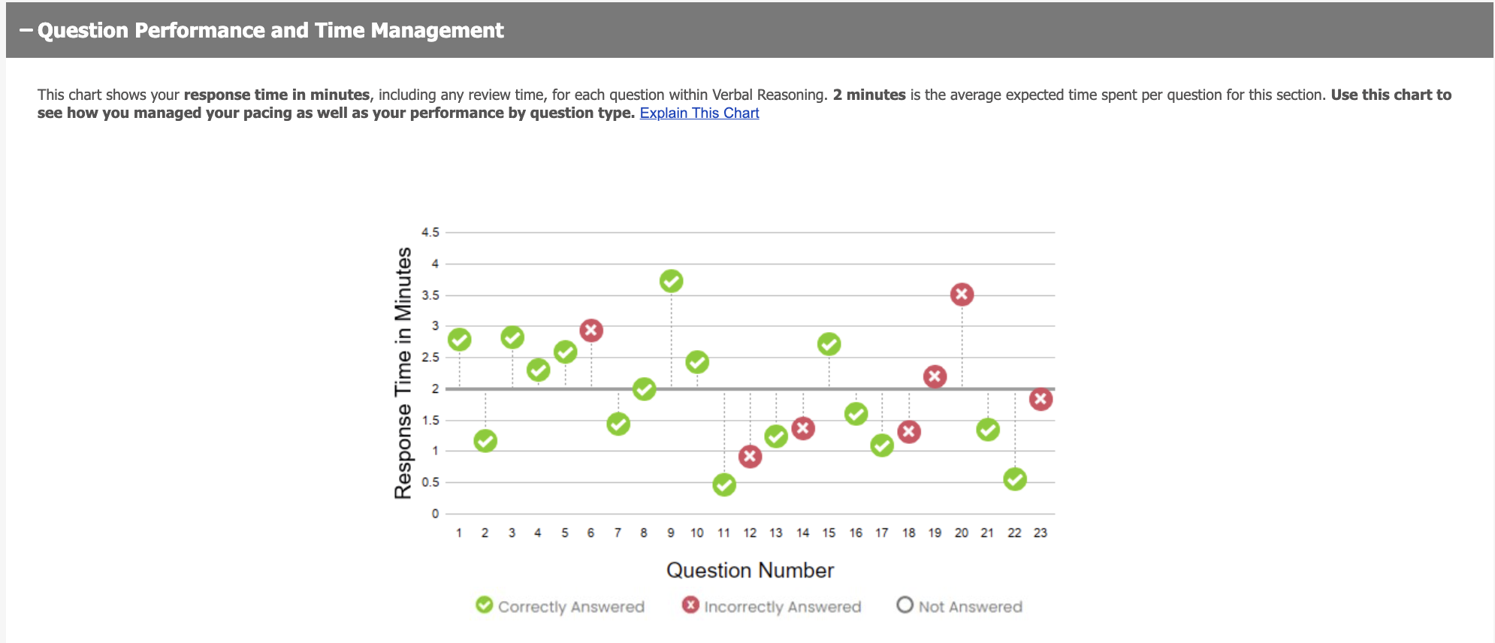Toggle the Correctly Answered legend item
This screenshot has width=1495, height=643.
[560, 606]
